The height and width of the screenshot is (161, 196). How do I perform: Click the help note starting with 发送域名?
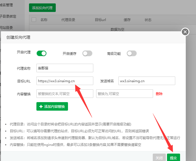click(x=95, y=138)
